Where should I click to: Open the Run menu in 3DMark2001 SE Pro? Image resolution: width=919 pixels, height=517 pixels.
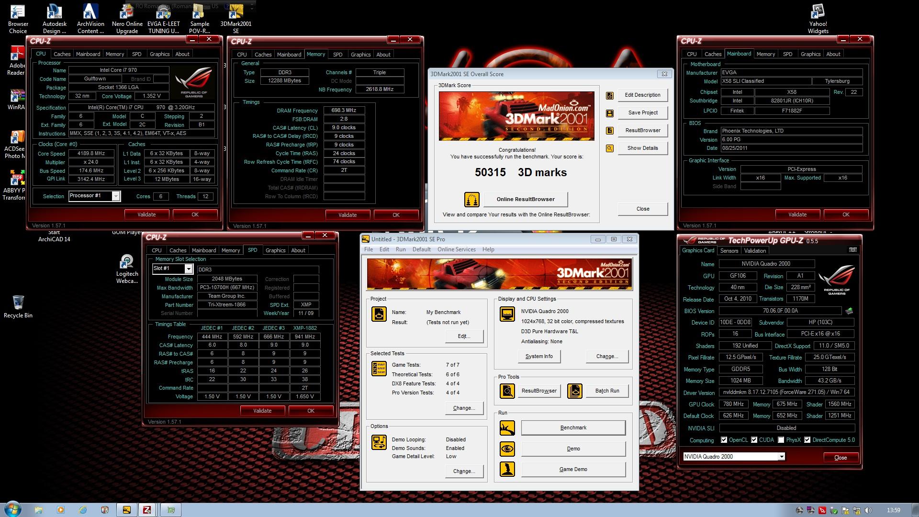tap(401, 249)
